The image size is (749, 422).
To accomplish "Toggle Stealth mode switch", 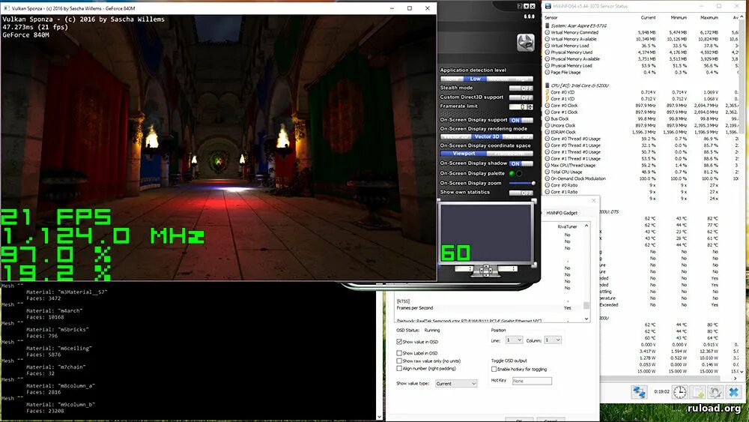I will [x=521, y=88].
